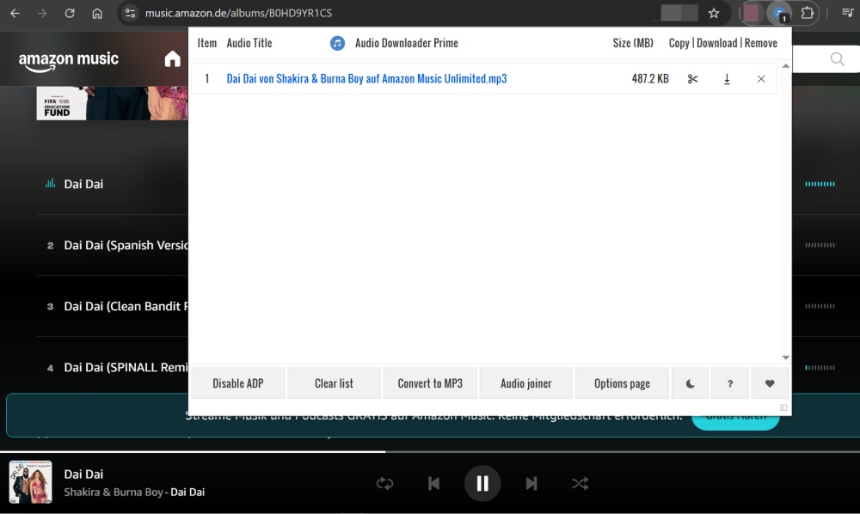Screen dimensions: 860x514
Task: Click the Dai Dai song title in player
Action: (x=83, y=474)
